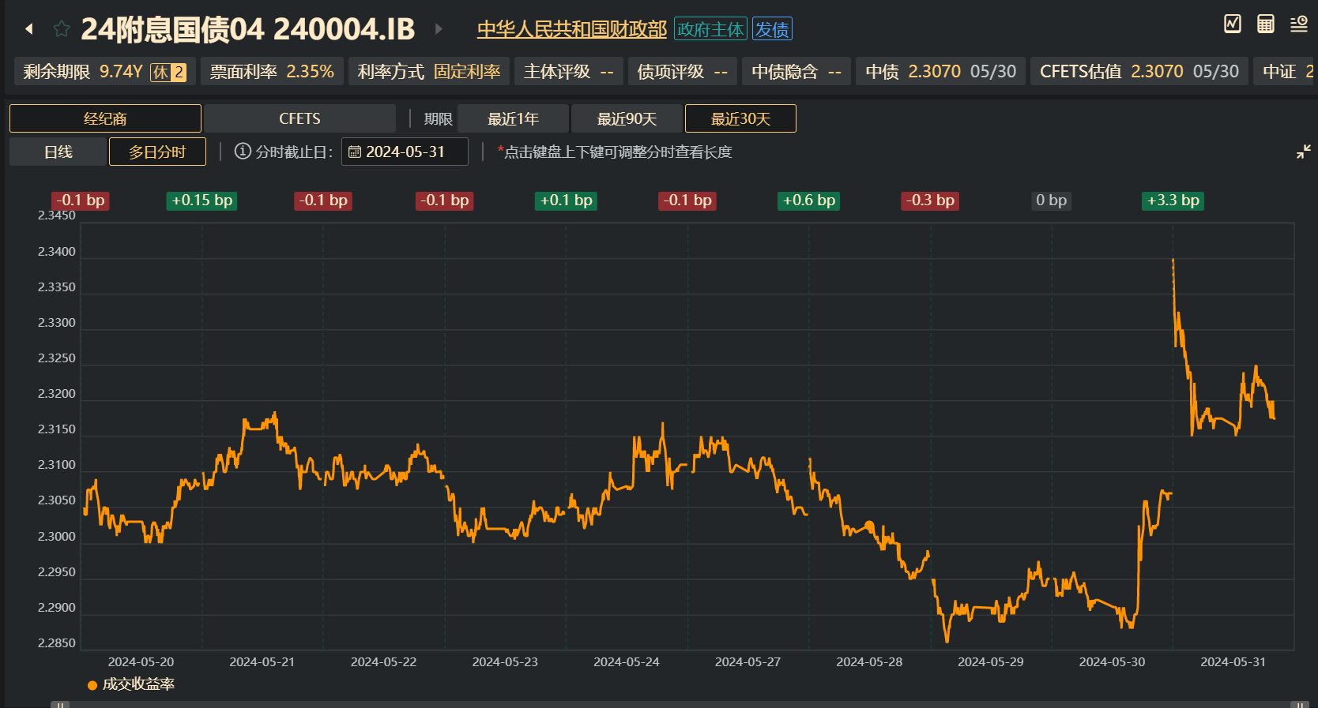The height and width of the screenshot is (708, 1318).
Task: Open the chart analysis icon at top right
Action: (1232, 24)
